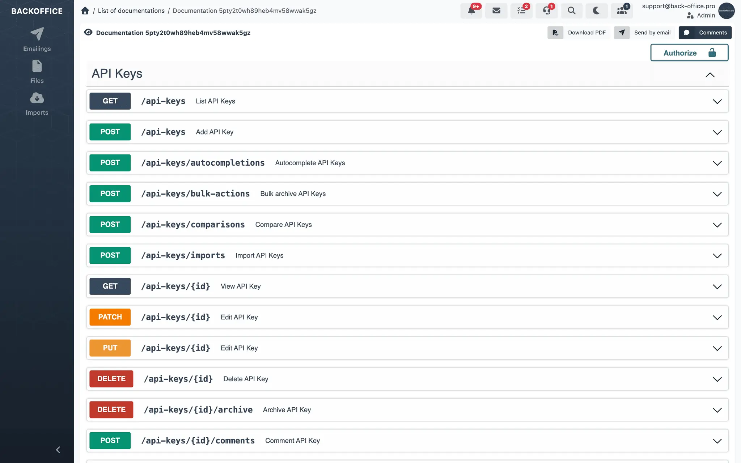Expand the Archive API Key chevron
This screenshot has height=463, width=741.
717,410
